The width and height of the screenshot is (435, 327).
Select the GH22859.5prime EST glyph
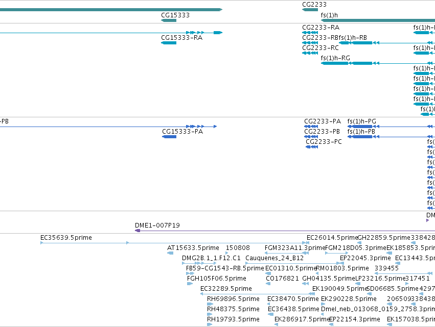click(359, 243)
